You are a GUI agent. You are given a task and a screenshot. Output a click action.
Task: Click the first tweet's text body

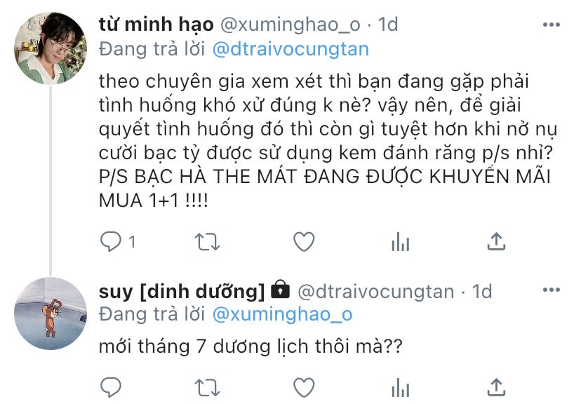[328, 141]
